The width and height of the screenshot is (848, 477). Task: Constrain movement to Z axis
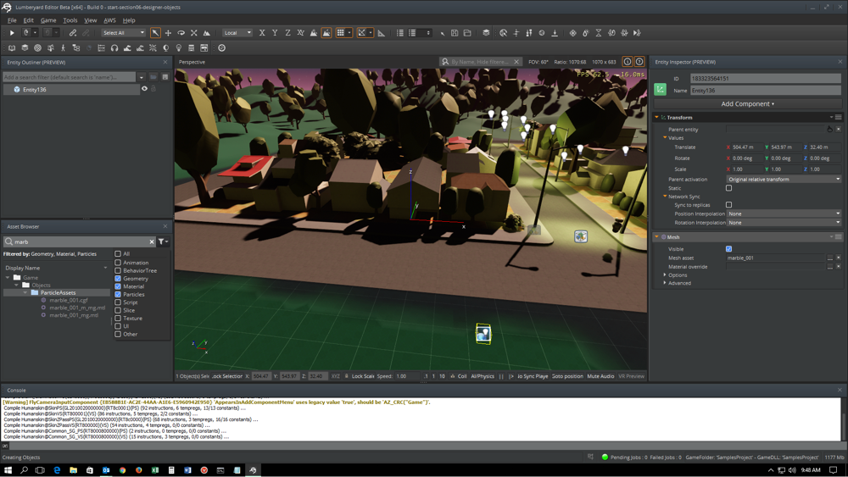(287, 33)
